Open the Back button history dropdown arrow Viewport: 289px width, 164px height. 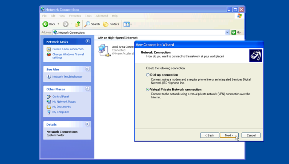pyautogui.click(x=58, y=24)
